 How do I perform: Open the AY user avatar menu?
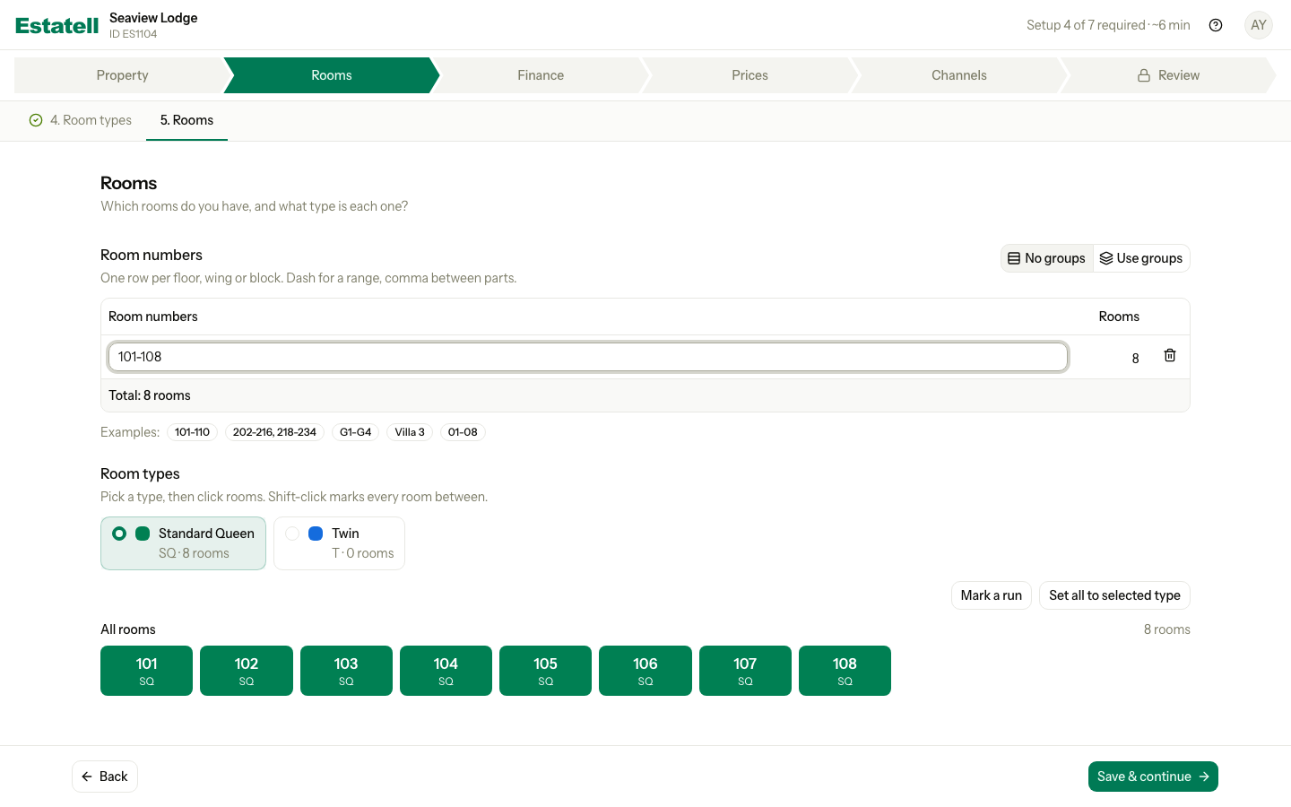1259,25
